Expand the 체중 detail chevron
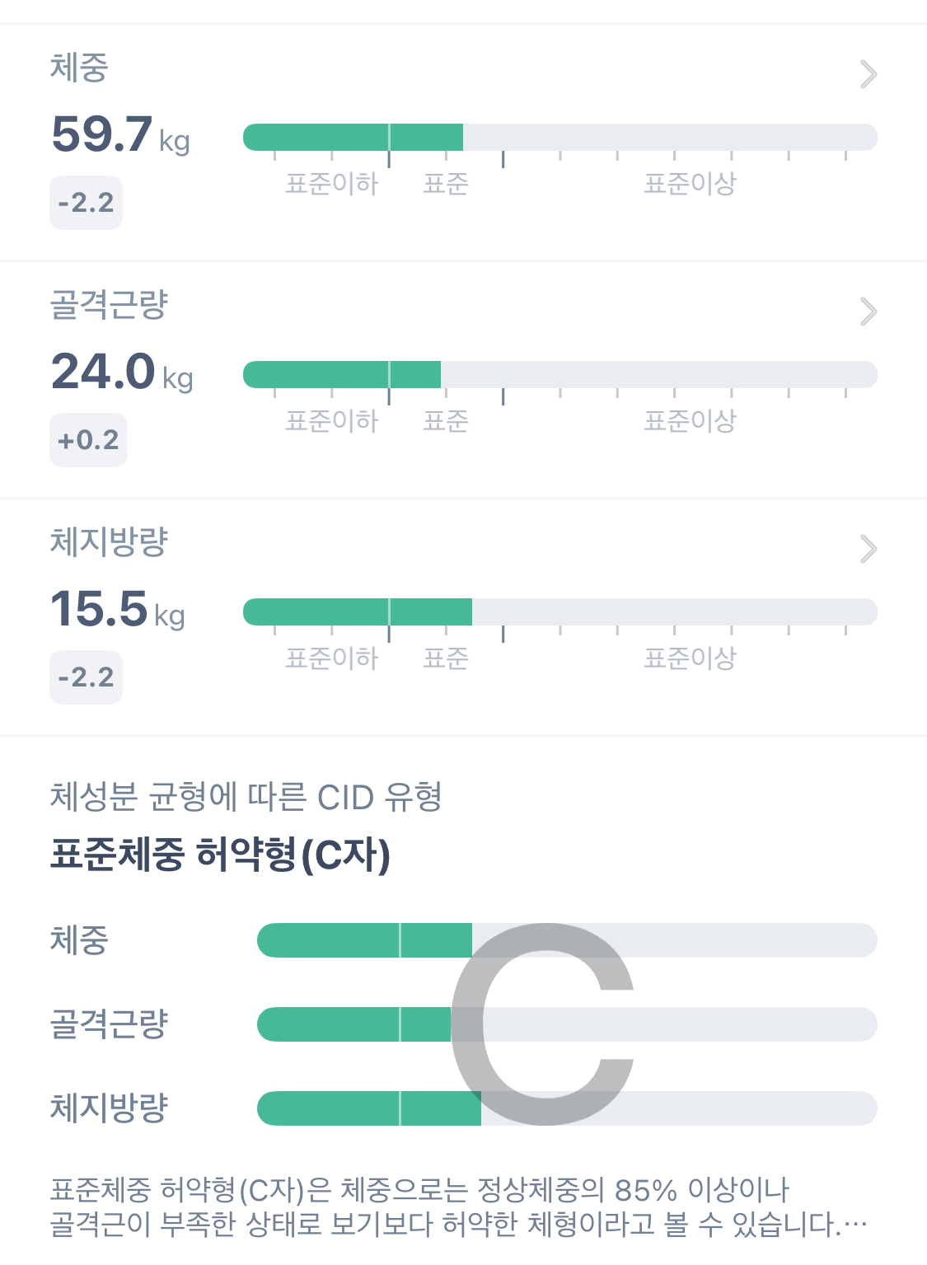Viewport: 927px width, 1265px height. tap(868, 74)
